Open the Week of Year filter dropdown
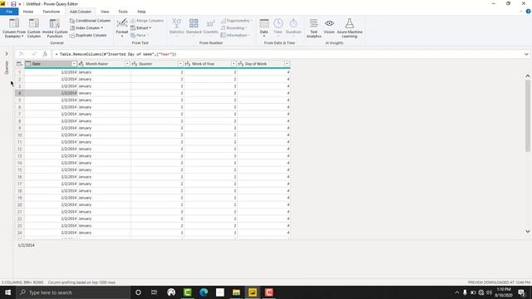This screenshot has width=532, height=299. [x=234, y=64]
